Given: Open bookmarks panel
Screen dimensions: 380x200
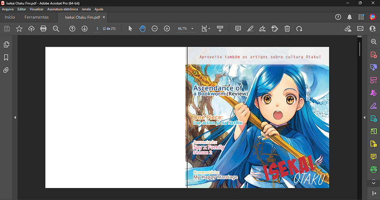Looking at the screenshot, I should pyautogui.click(x=6, y=57).
